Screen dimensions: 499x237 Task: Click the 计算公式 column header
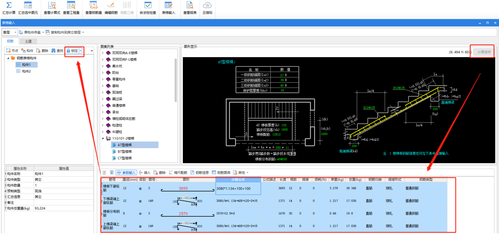coord(238,180)
